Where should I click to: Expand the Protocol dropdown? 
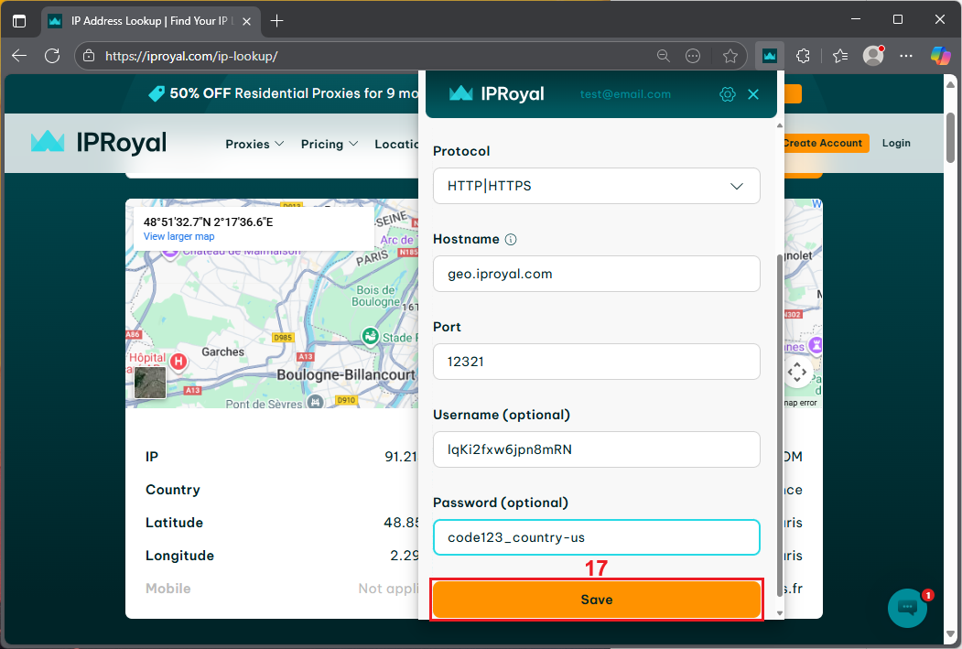[x=597, y=186]
